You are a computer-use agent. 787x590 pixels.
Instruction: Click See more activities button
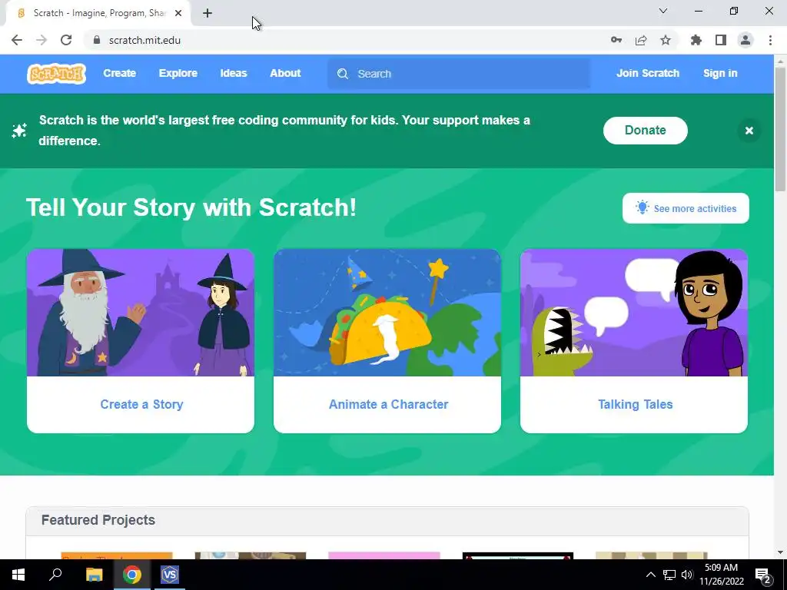click(686, 208)
